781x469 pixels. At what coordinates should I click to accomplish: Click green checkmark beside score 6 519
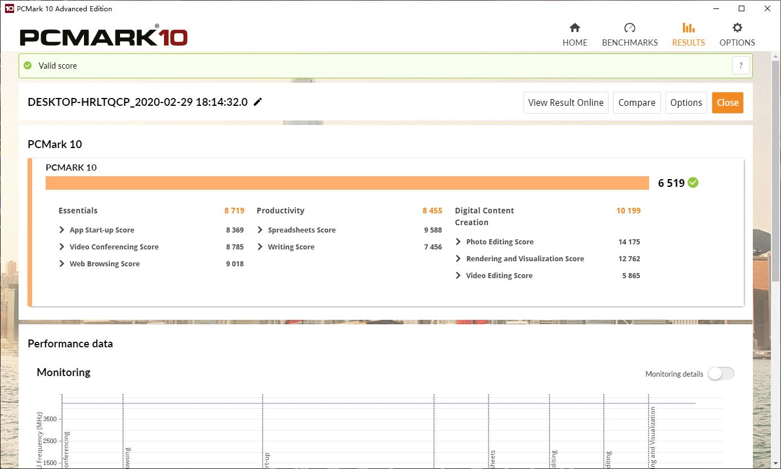(x=693, y=182)
